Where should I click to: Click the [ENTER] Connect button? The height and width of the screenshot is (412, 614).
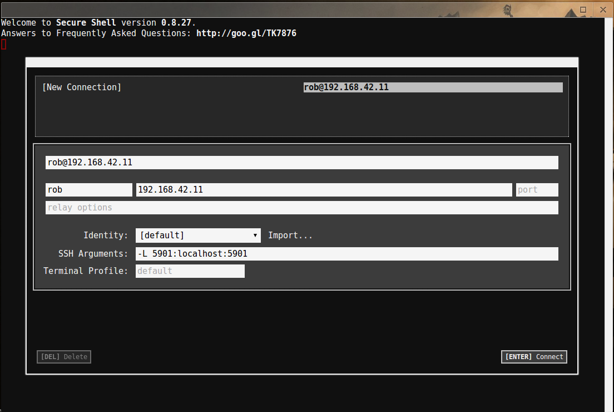pos(534,357)
